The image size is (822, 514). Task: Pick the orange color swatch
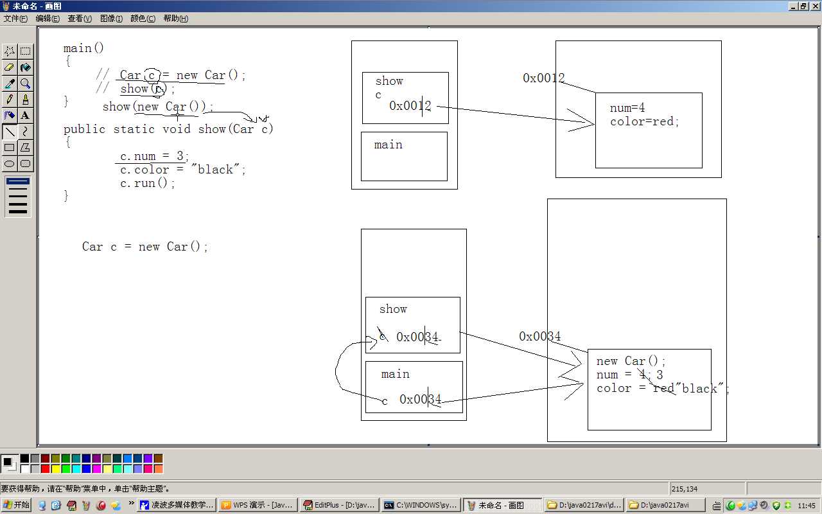click(158, 469)
